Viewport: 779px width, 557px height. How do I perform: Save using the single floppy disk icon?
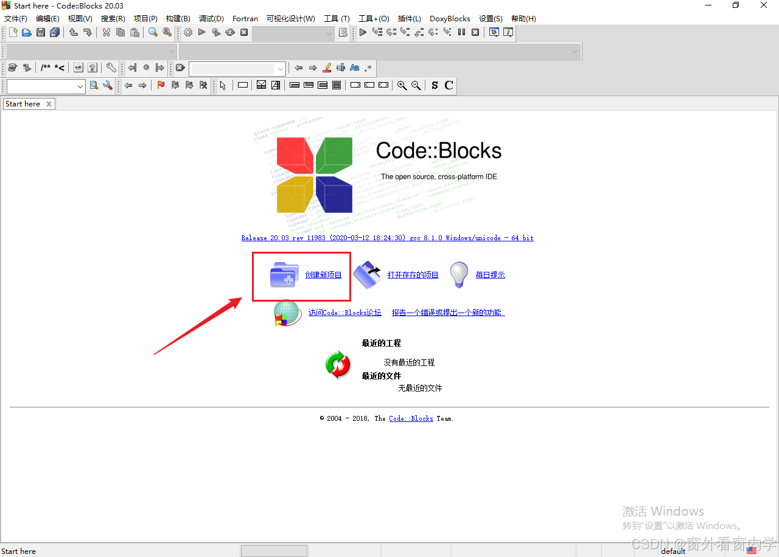[x=41, y=33]
